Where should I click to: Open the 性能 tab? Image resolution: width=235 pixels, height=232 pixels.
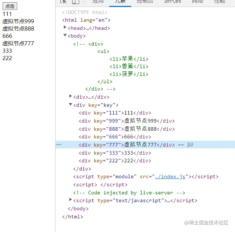pyautogui.click(x=220, y=1)
